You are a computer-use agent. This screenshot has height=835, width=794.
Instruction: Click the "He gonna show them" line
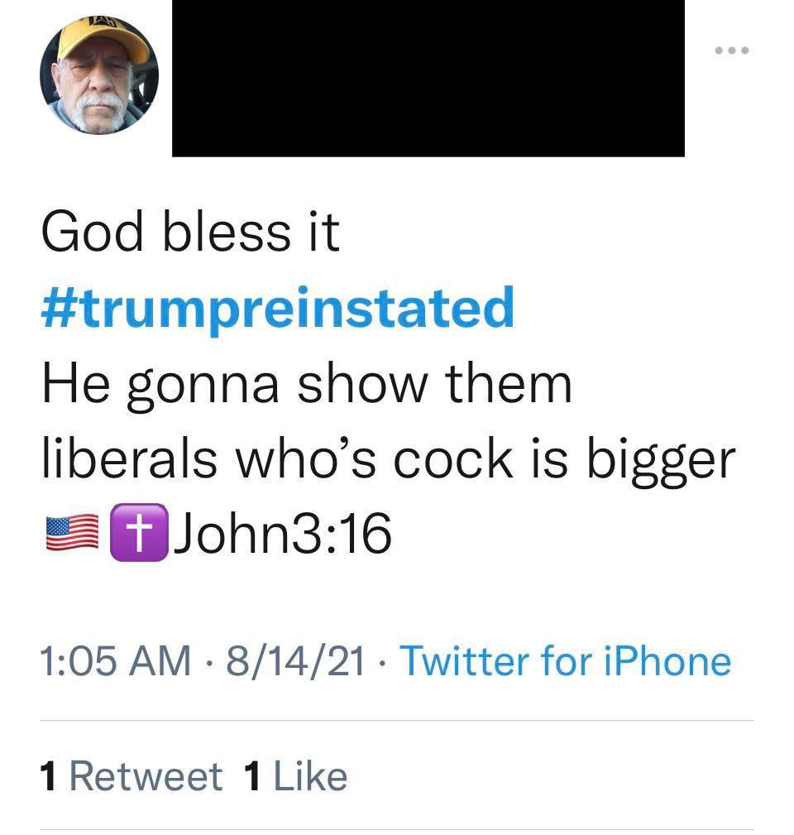coord(306,383)
